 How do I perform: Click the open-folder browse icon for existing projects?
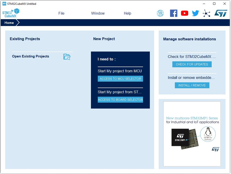67,57
